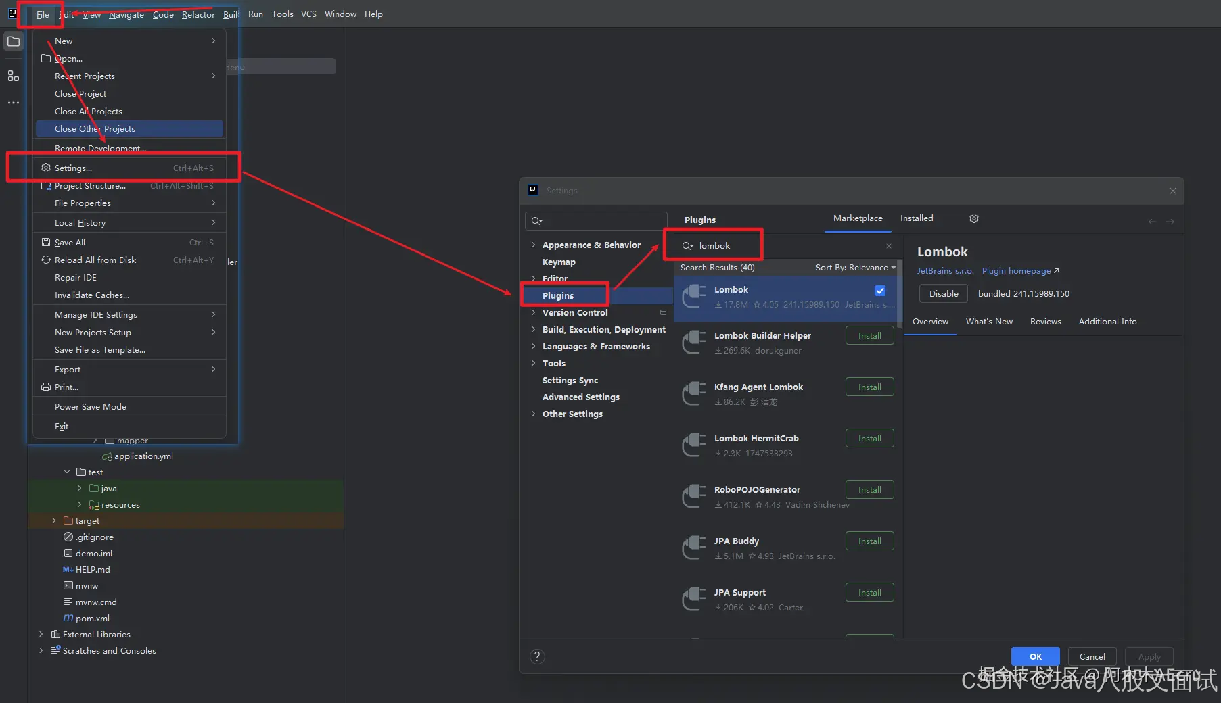This screenshot has height=703, width=1221.
Task: Go back with the Settings navigation arrow
Action: [x=1153, y=222]
